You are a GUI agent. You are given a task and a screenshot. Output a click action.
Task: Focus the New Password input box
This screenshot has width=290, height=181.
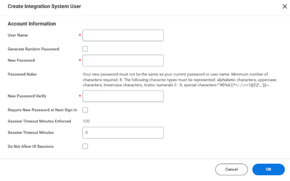[123, 60]
